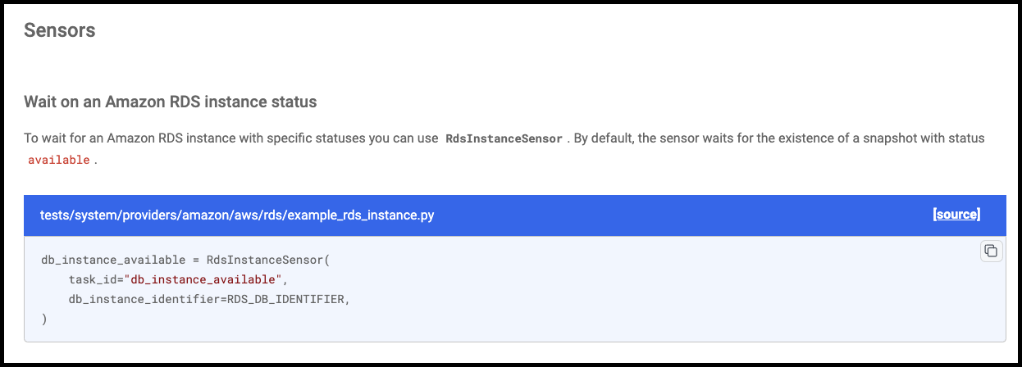1022x367 pixels.
Task: Click the RdsInstanceSensor( call in the code block
Action: point(267,261)
